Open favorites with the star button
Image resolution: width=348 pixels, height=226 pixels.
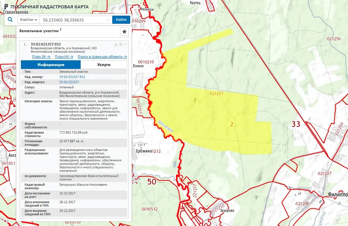[x=124, y=31]
